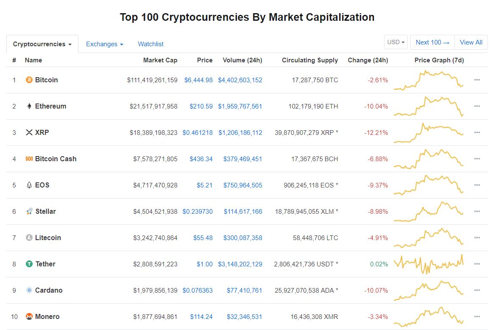Expand the Exchanges dropdown
Image resolution: width=493 pixels, height=330 pixels.
pyautogui.click(x=104, y=44)
